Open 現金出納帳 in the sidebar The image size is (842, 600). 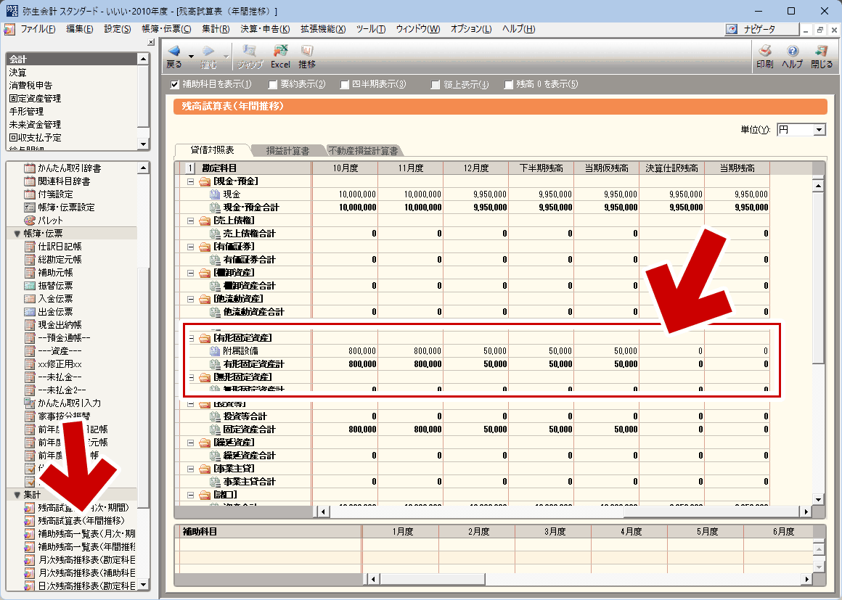[60, 325]
